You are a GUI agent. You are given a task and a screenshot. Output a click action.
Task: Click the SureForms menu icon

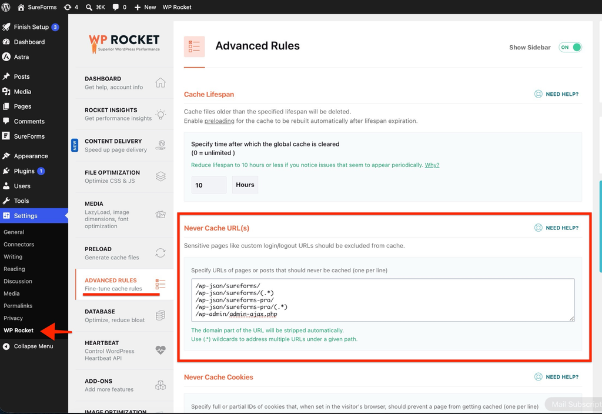tap(6, 136)
